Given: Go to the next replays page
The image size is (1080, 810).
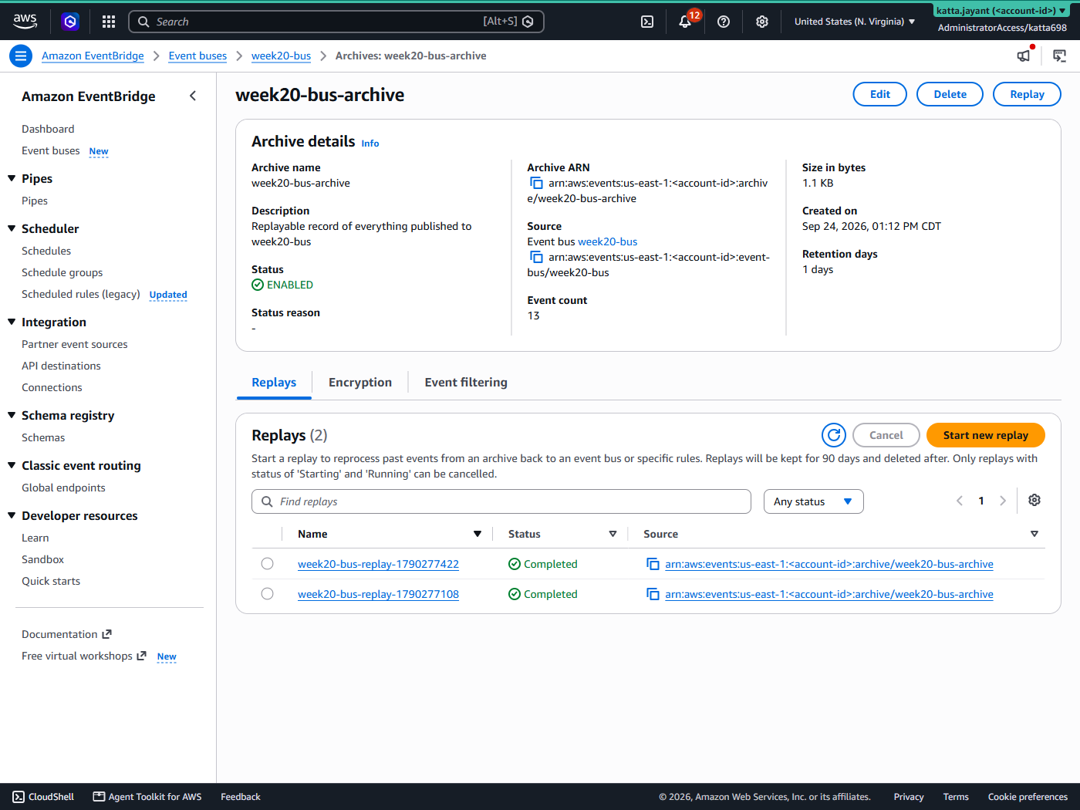Looking at the screenshot, I should 1003,501.
